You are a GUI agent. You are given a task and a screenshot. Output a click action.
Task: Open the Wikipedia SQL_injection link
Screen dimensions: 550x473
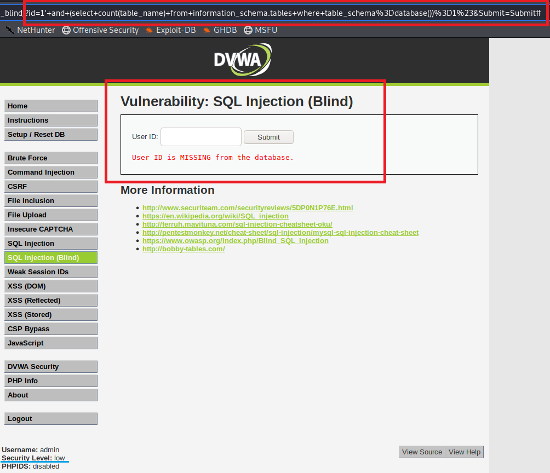point(215,216)
